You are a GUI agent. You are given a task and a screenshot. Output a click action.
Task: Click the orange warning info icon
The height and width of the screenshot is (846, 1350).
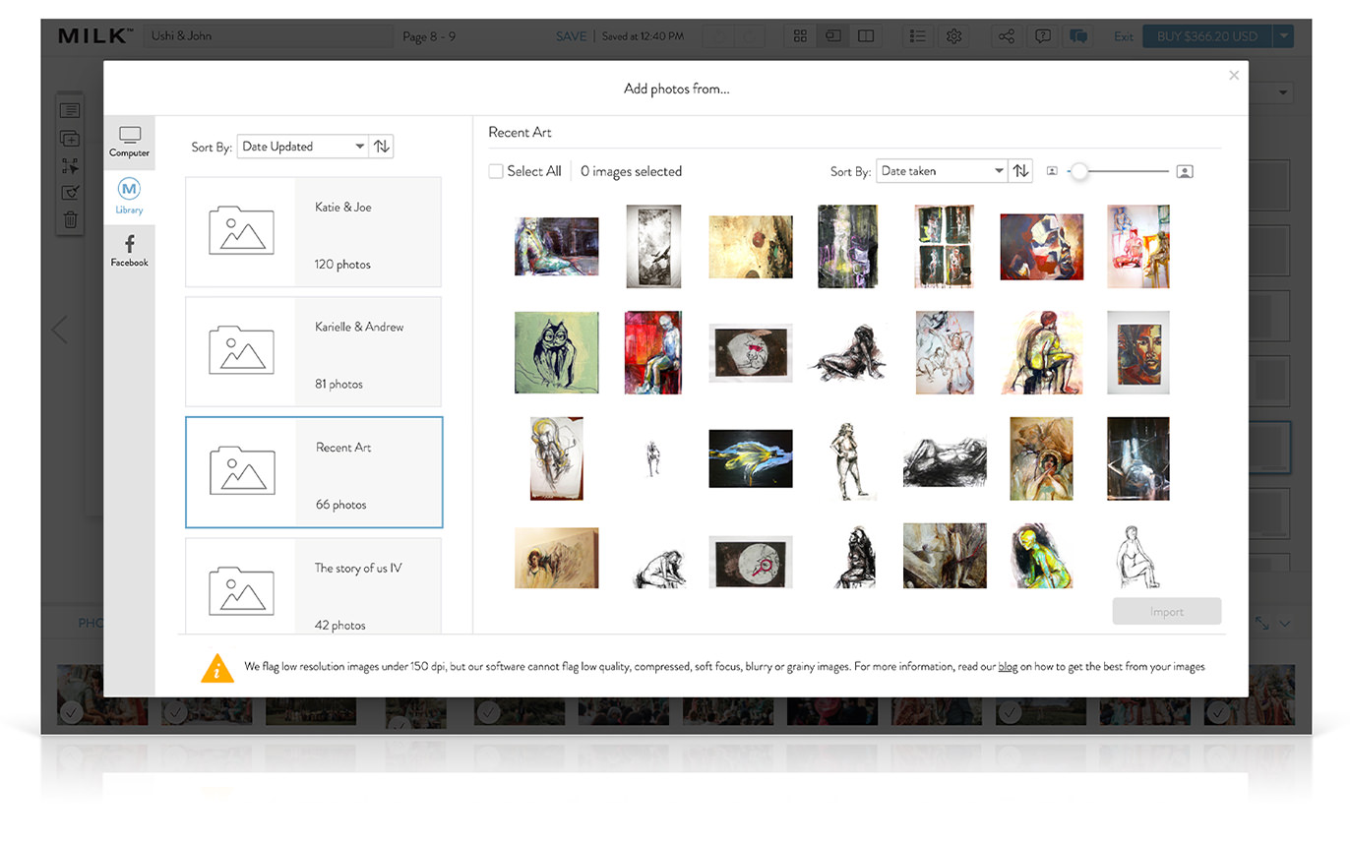(217, 668)
